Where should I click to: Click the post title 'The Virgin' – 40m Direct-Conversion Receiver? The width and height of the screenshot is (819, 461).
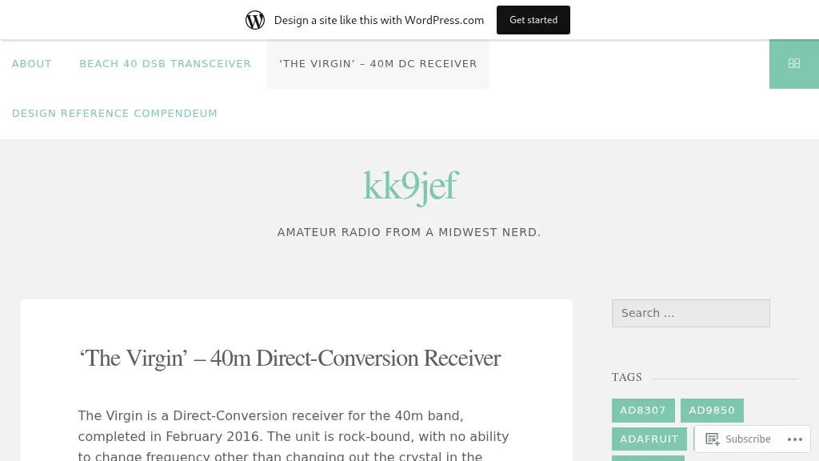point(290,359)
